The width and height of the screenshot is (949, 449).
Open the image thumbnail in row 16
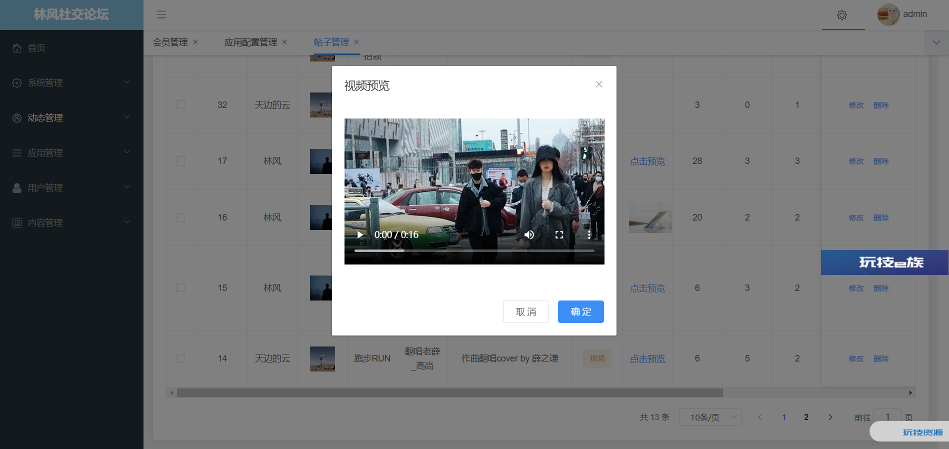(650, 217)
